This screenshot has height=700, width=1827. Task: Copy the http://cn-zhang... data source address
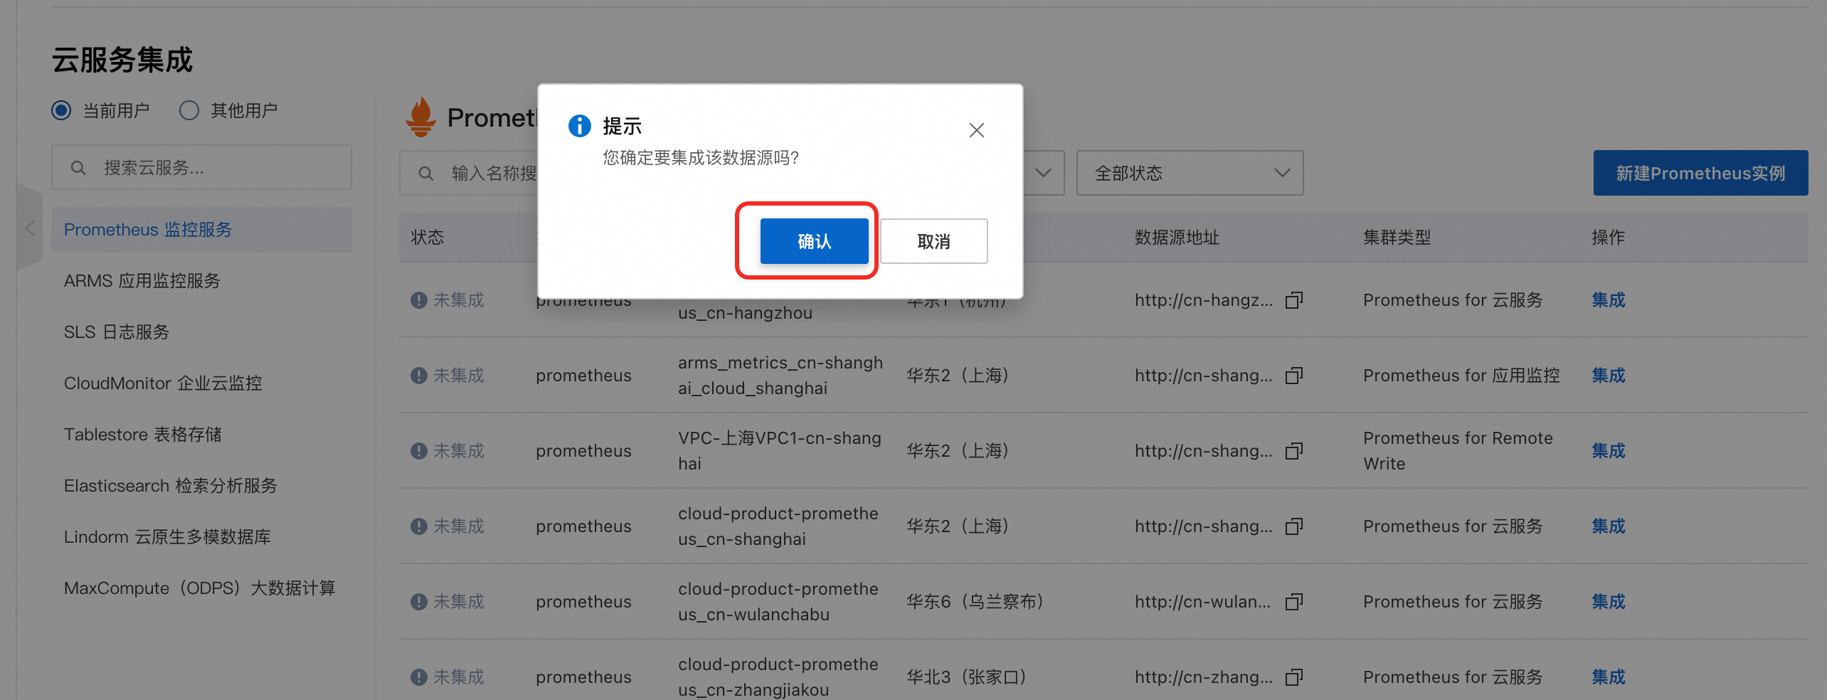coord(1294,677)
